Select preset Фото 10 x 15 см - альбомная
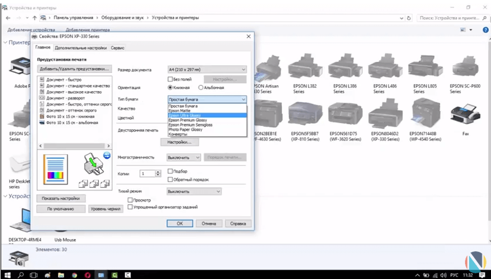 [72, 123]
